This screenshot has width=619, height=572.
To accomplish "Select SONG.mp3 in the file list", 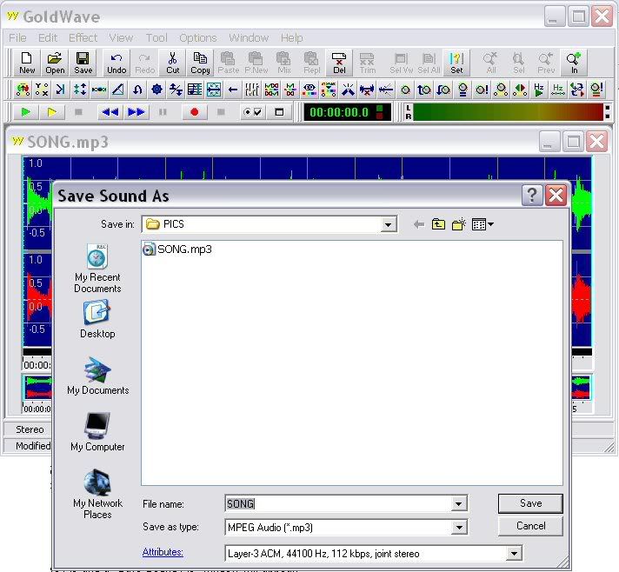I will 177,249.
